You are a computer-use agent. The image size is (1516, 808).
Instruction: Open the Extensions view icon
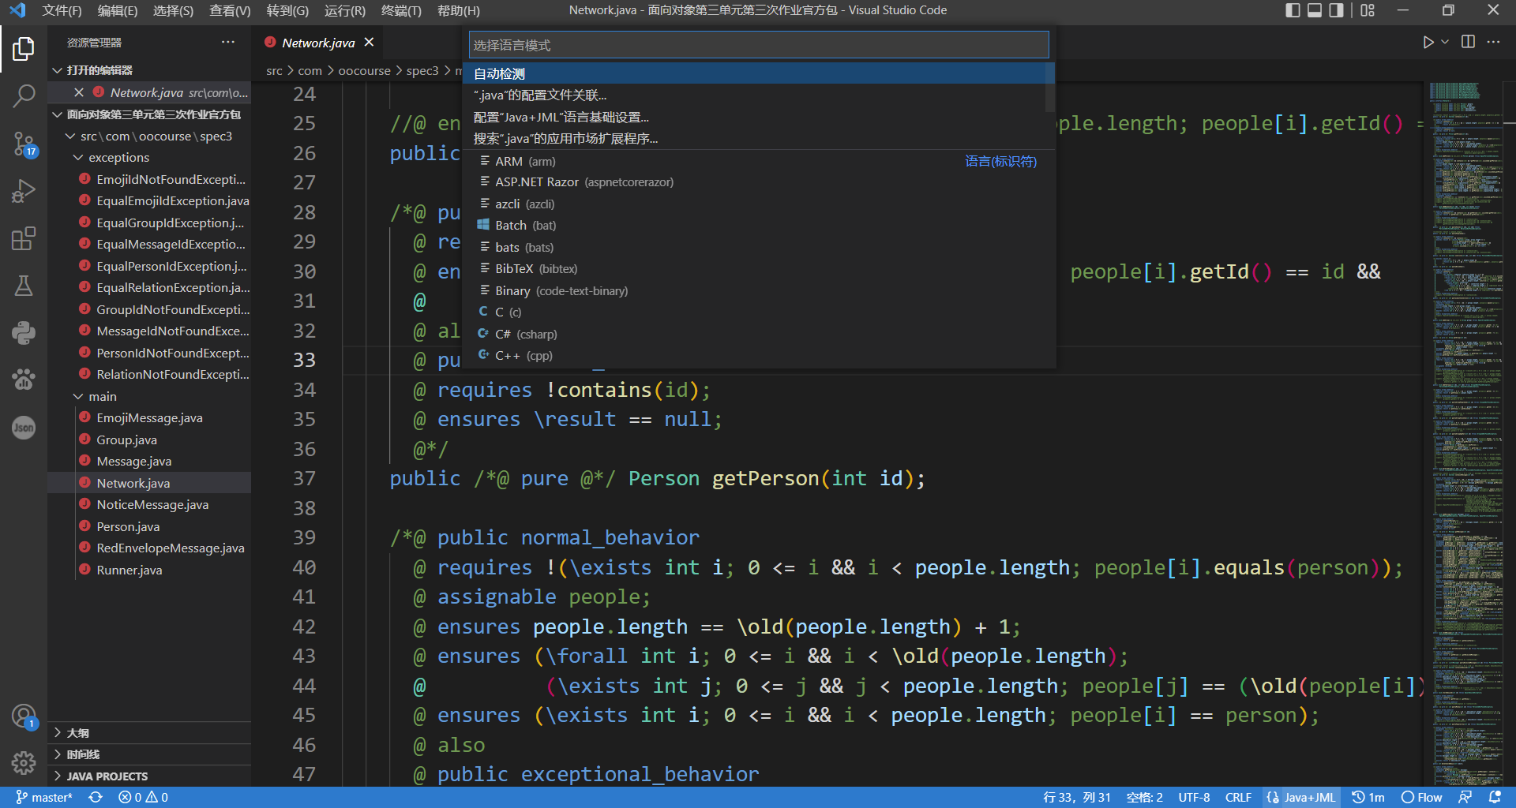pos(24,238)
